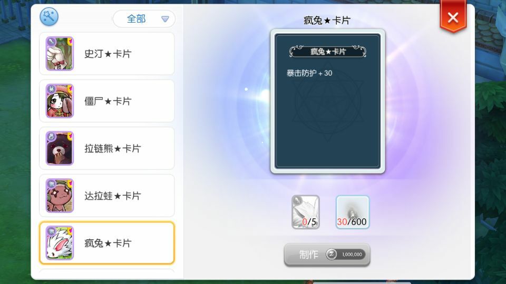Select the highlighted 疯兔★卡片 entry

(x=107, y=243)
